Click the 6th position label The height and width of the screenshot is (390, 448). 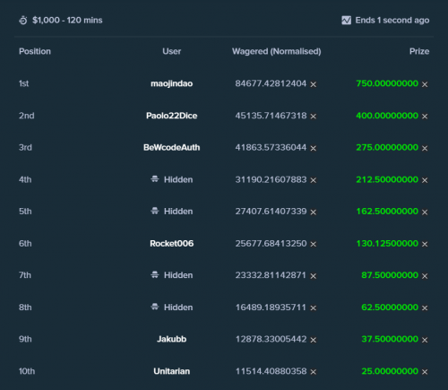coord(25,243)
